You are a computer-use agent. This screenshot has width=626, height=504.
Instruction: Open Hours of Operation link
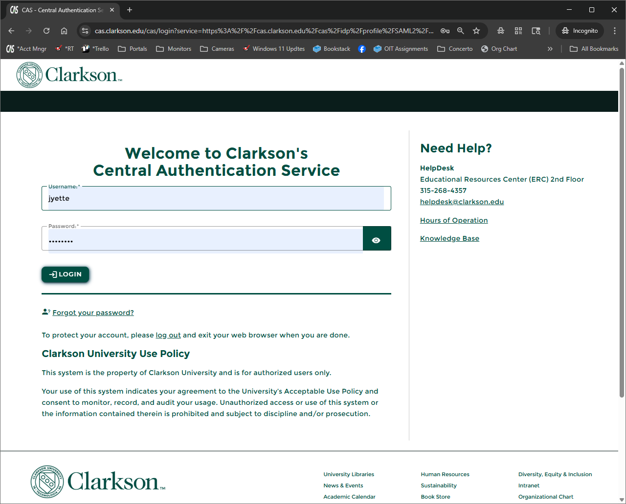pyautogui.click(x=454, y=220)
